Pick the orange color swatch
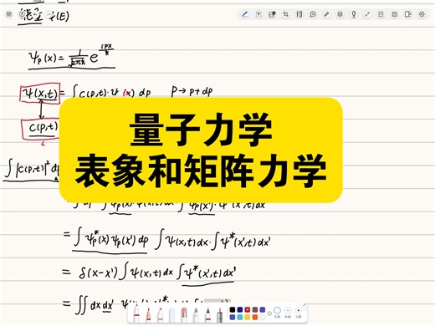This screenshot has height=326, width=435. point(255,317)
